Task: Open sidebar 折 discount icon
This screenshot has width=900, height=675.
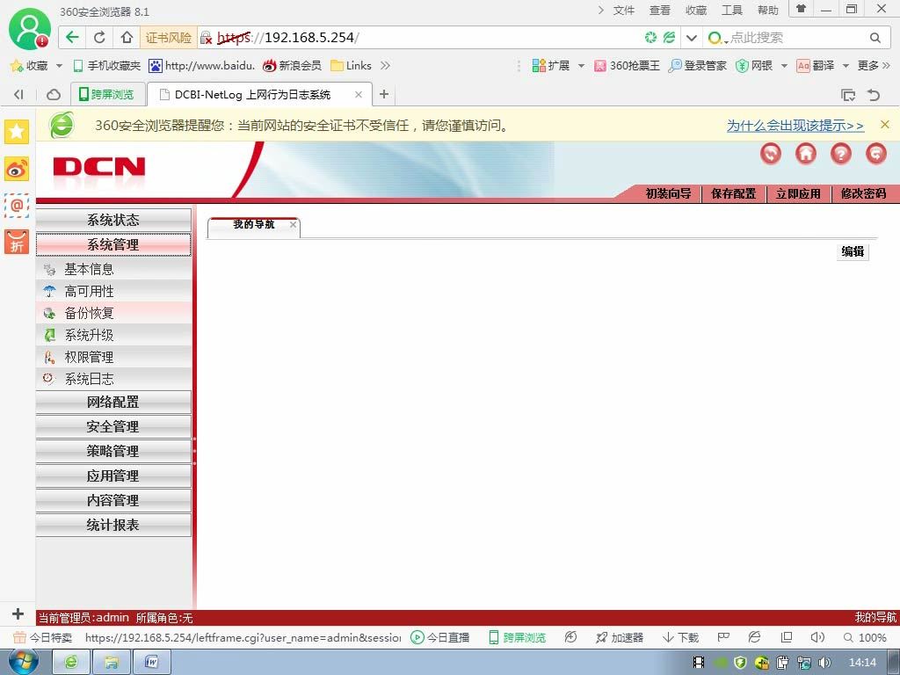Action: point(17,242)
